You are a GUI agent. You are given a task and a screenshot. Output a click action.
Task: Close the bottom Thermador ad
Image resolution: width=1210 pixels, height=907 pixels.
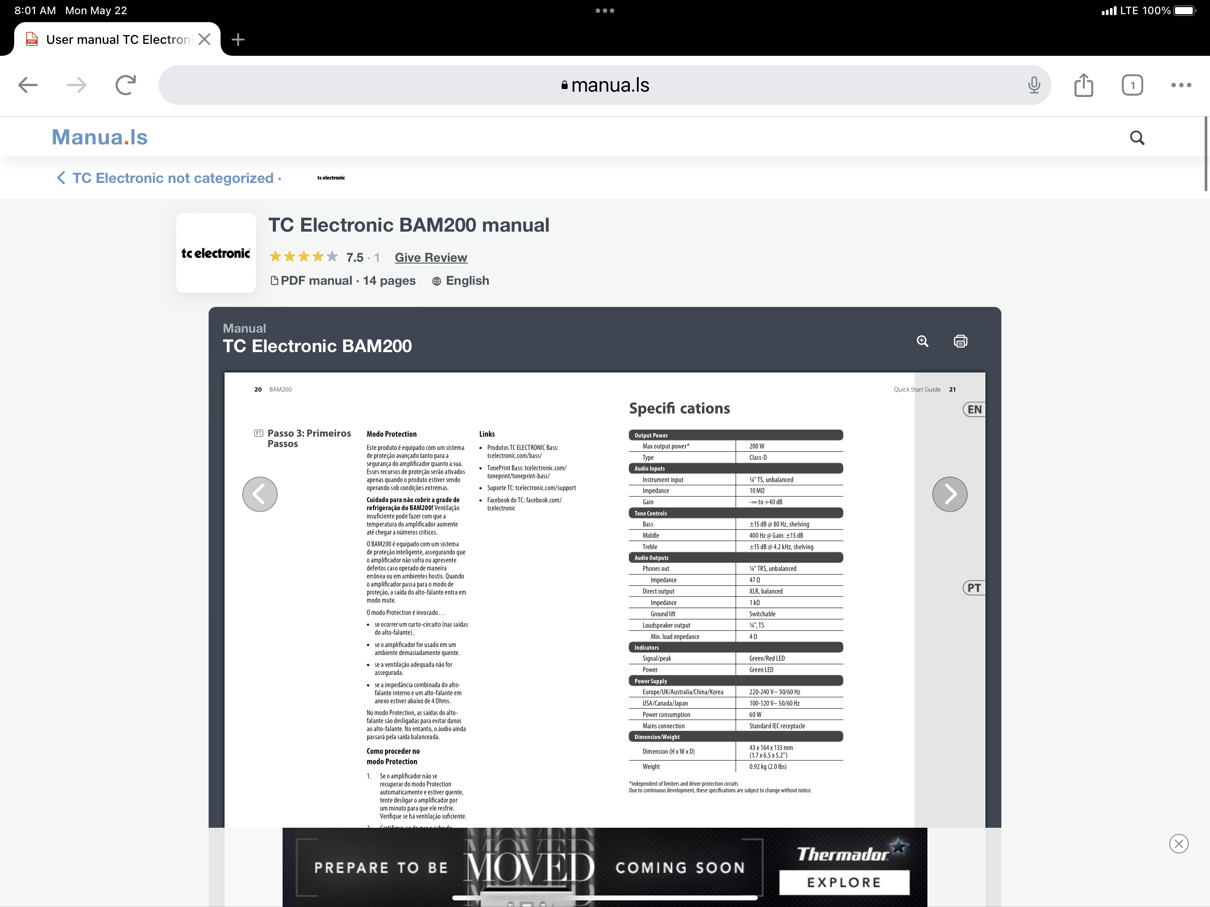tap(1179, 844)
